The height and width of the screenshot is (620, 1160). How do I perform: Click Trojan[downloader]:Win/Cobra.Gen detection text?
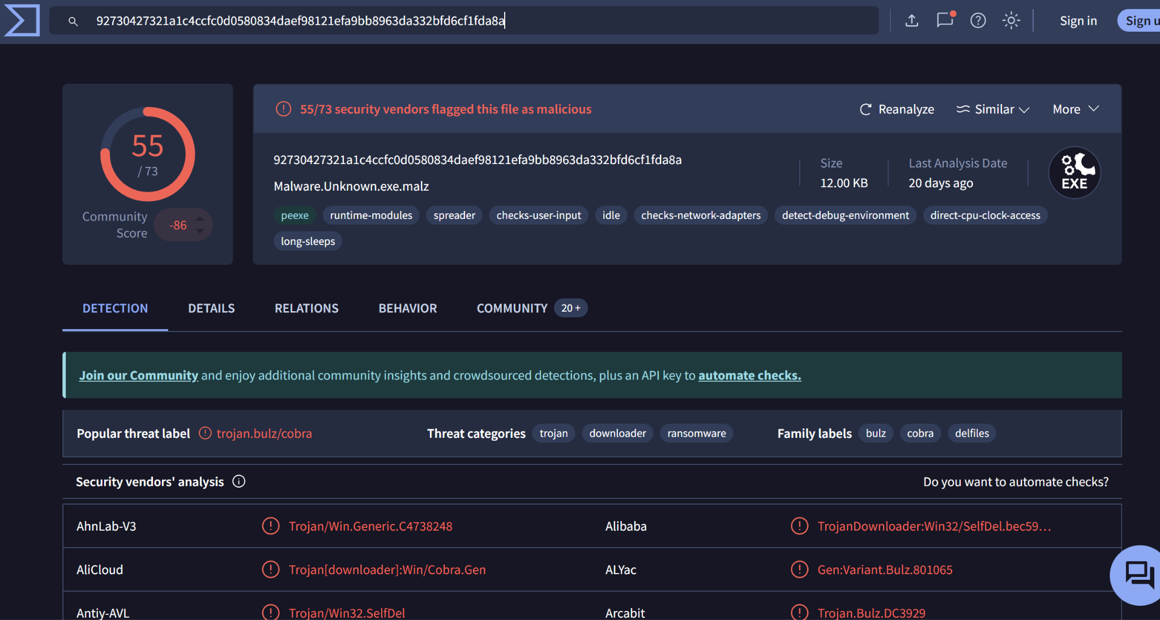tap(387, 570)
